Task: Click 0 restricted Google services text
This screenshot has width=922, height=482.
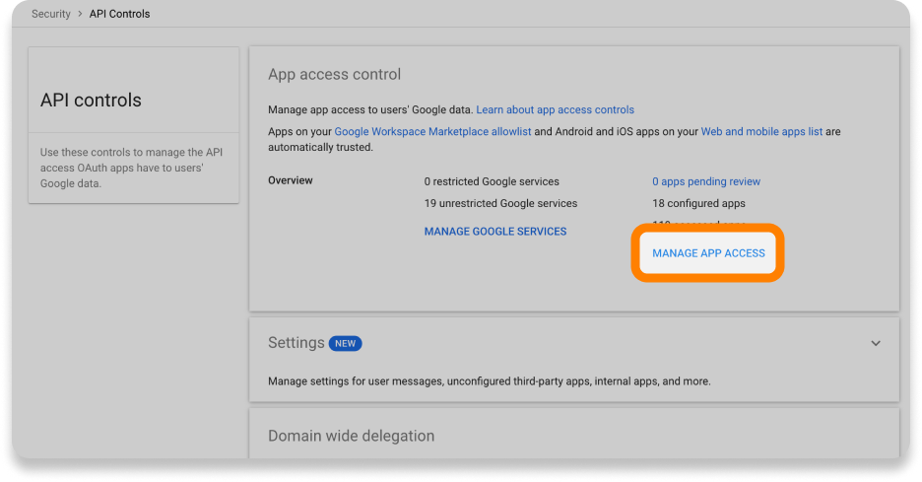Action: click(x=492, y=181)
